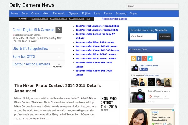Viewport: 188px width, 125px height.
Task: Open the Canon Digital SLR Cameras ad title
Action: [34, 30]
